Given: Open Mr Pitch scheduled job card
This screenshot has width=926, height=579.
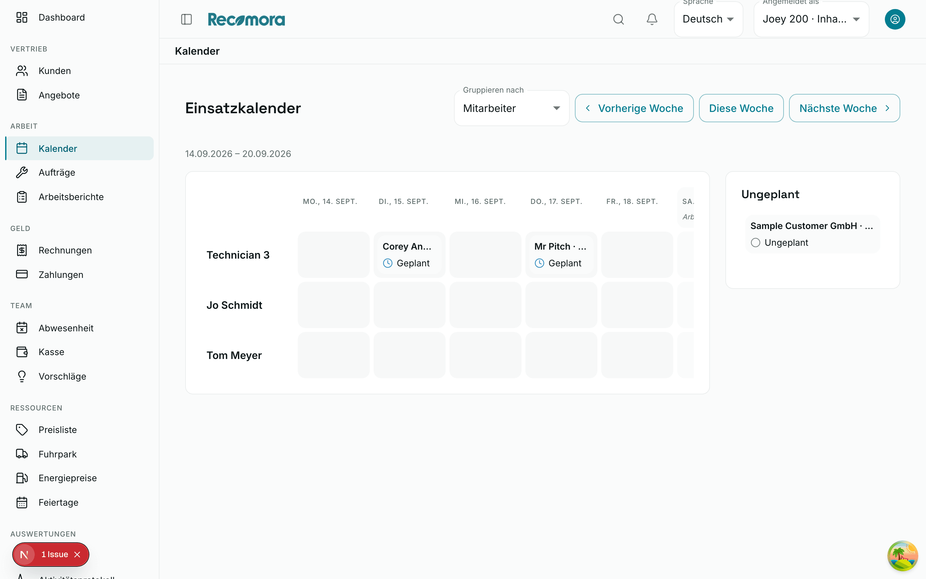Looking at the screenshot, I should click(561, 255).
